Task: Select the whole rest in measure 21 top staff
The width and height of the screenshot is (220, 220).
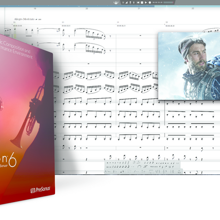Action: point(140,36)
